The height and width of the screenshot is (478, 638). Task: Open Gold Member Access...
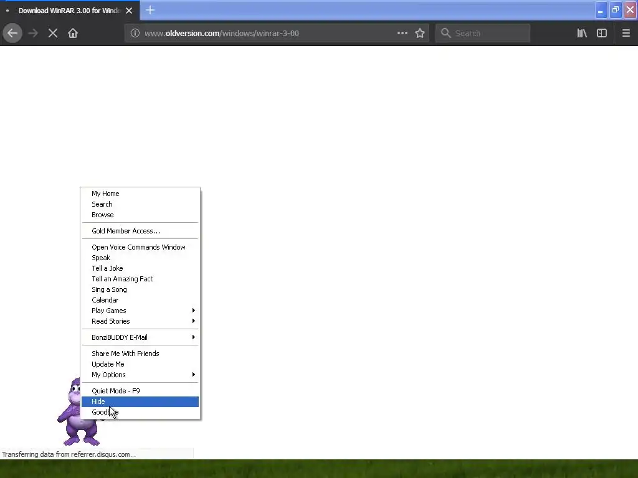140,231
